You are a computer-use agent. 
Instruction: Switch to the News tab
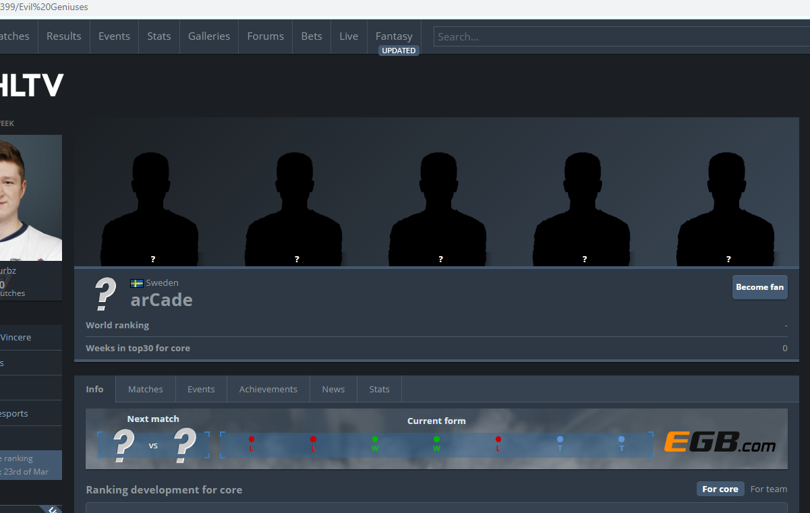[x=333, y=389]
